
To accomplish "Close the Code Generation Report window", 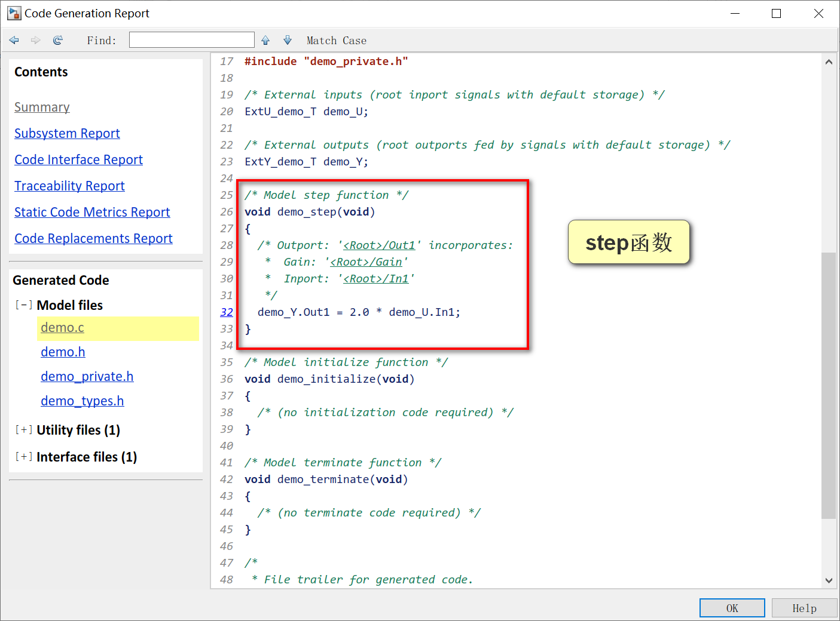I will coord(818,13).
